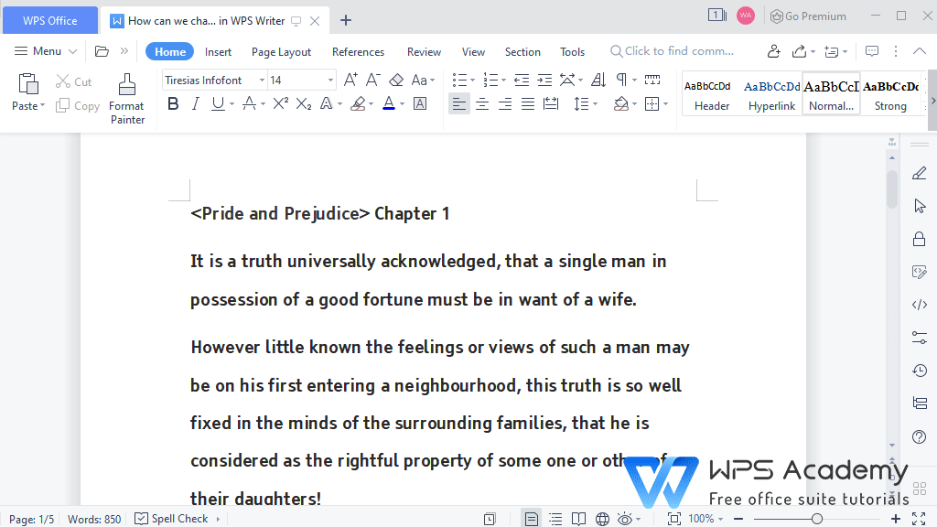Image resolution: width=937 pixels, height=527 pixels.
Task: Justify the paragraph text
Action: coord(528,104)
